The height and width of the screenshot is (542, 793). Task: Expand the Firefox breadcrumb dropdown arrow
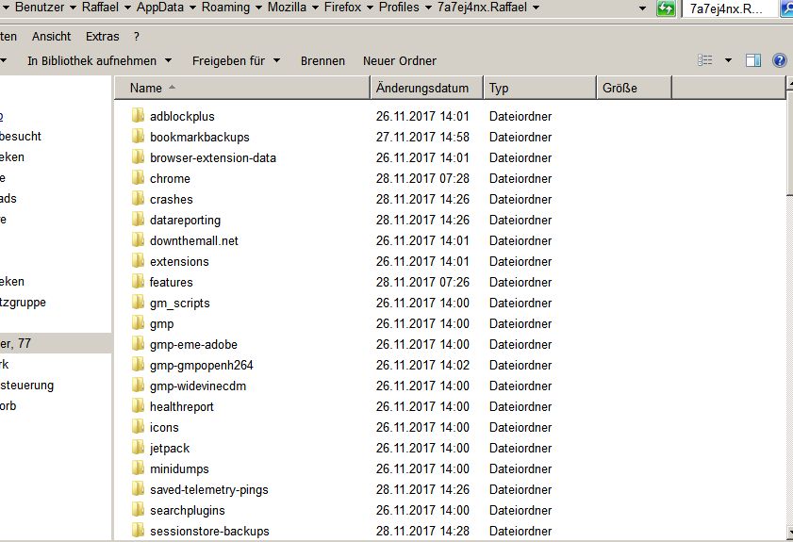pos(370,8)
